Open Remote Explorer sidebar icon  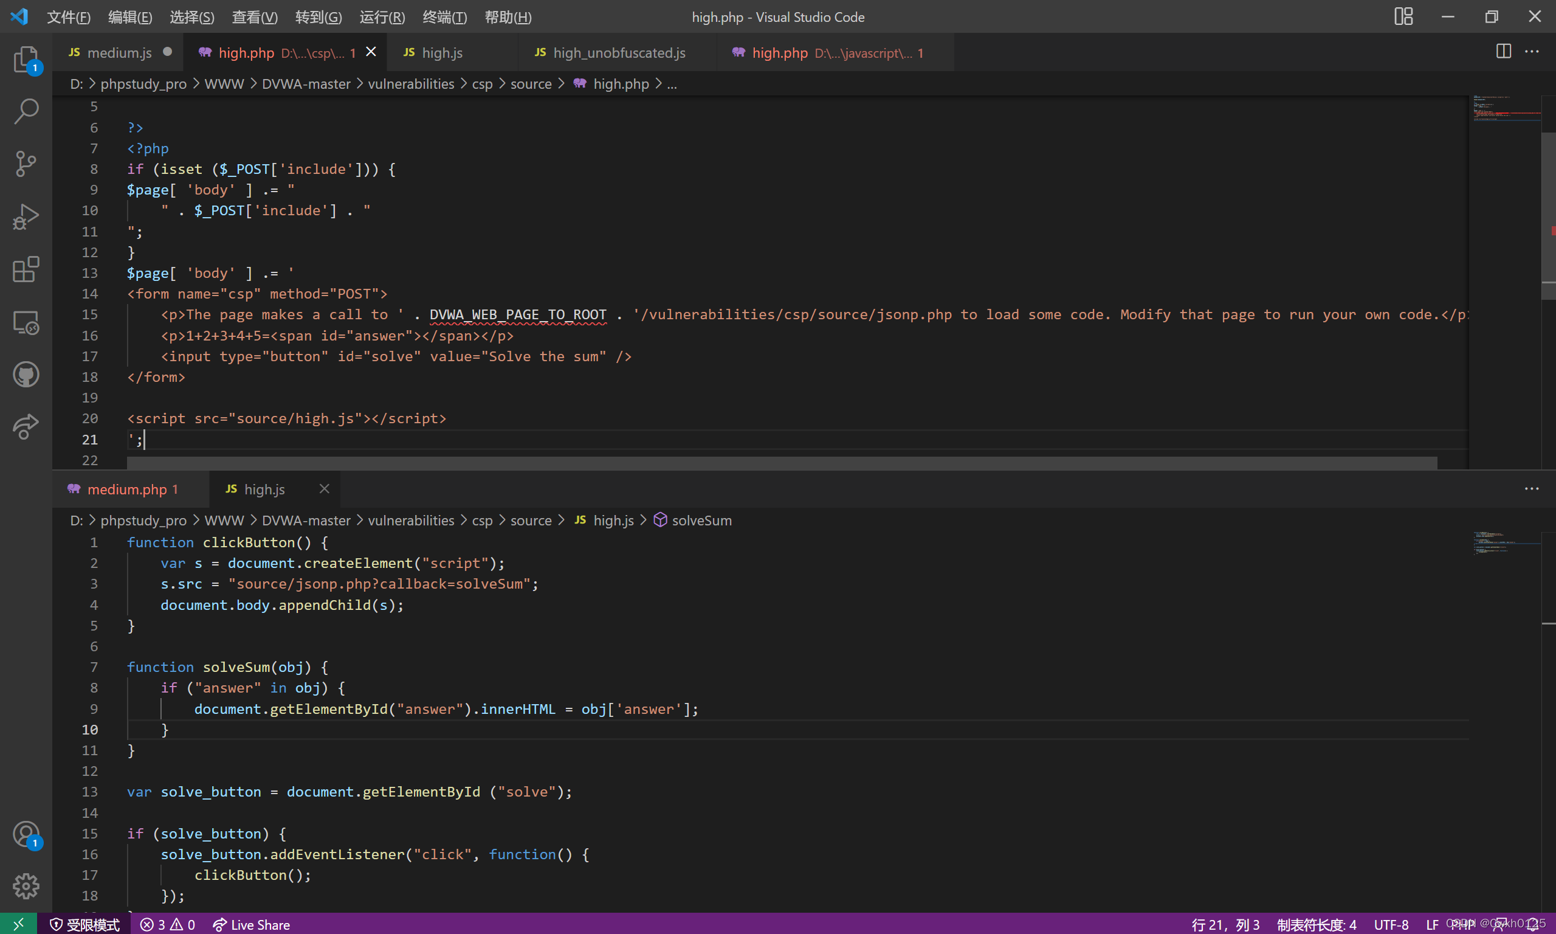click(x=26, y=322)
